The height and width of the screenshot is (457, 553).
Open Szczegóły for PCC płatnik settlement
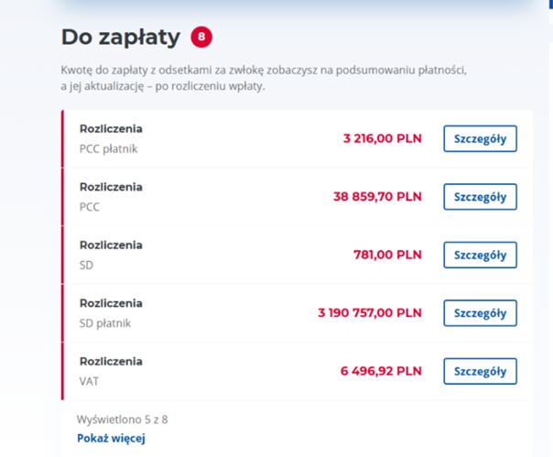[480, 138]
